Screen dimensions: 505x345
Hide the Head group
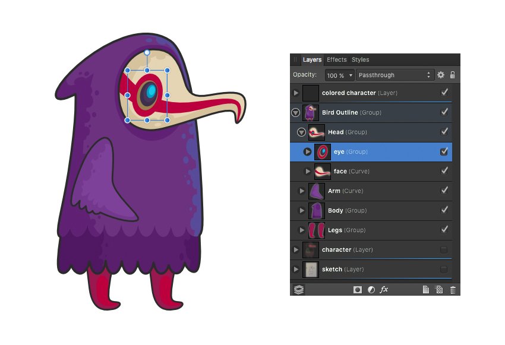tap(444, 132)
